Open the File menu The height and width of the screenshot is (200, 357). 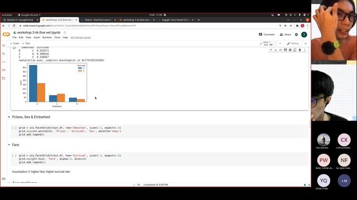coord(15,37)
